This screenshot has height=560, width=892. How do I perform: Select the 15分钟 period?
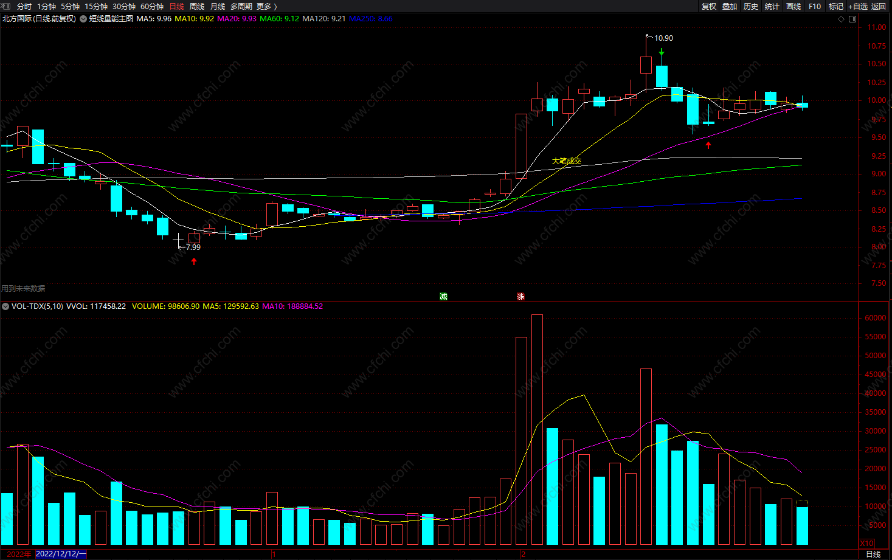96,6
